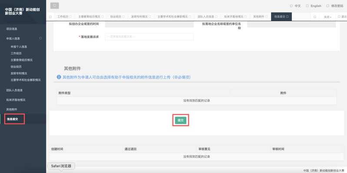Open 工作经历 in the sidebar
Viewport: 347px width, 173px height.
(16, 53)
